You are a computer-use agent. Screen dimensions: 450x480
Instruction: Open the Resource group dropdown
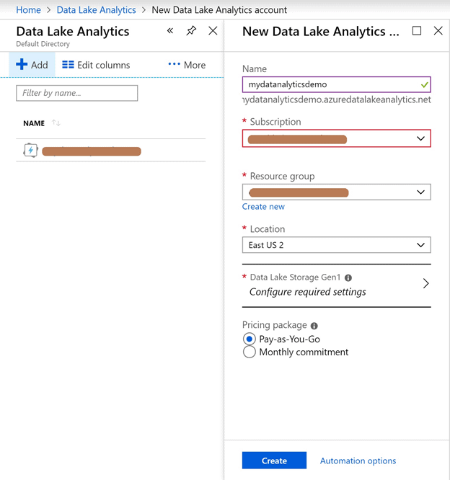pos(336,192)
